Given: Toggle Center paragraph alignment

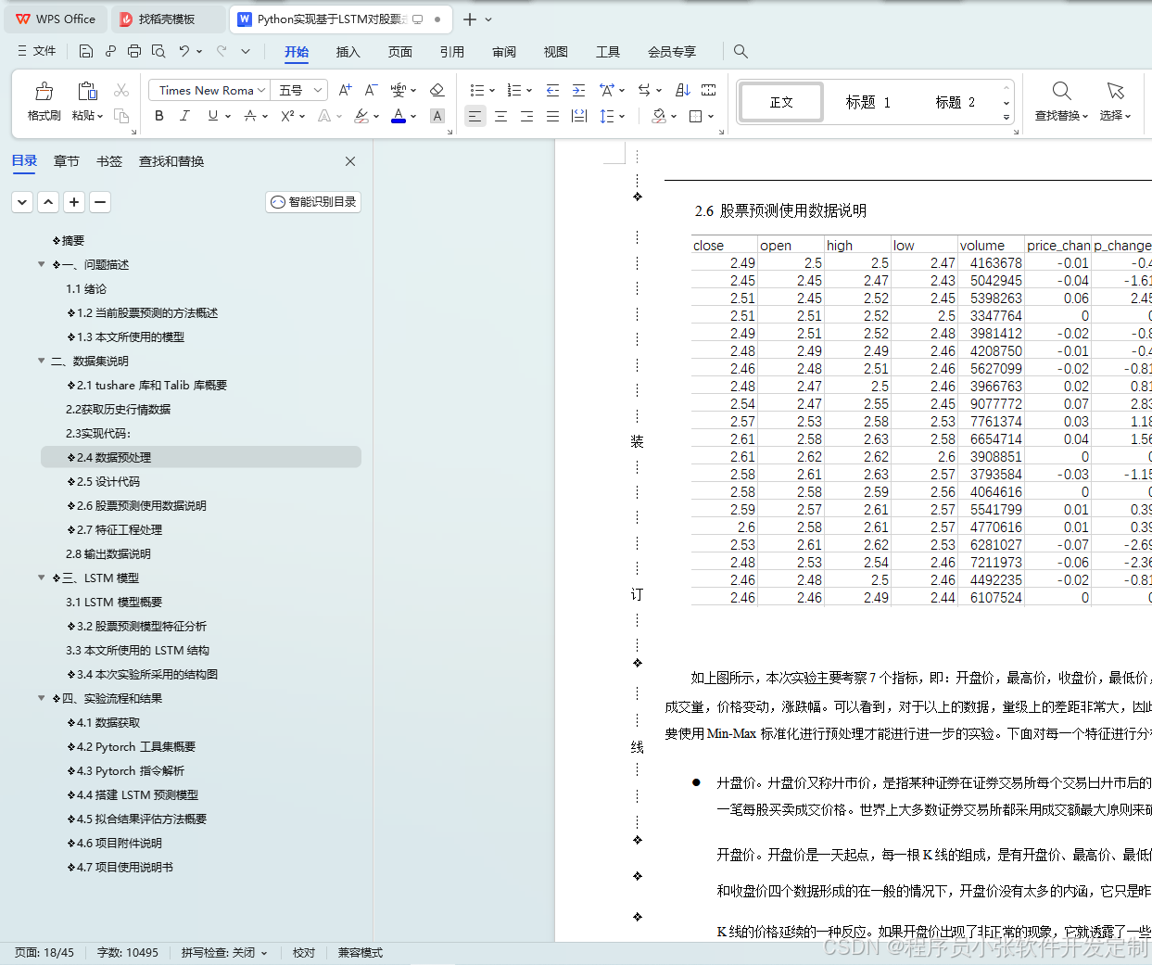Looking at the screenshot, I should pos(500,116).
